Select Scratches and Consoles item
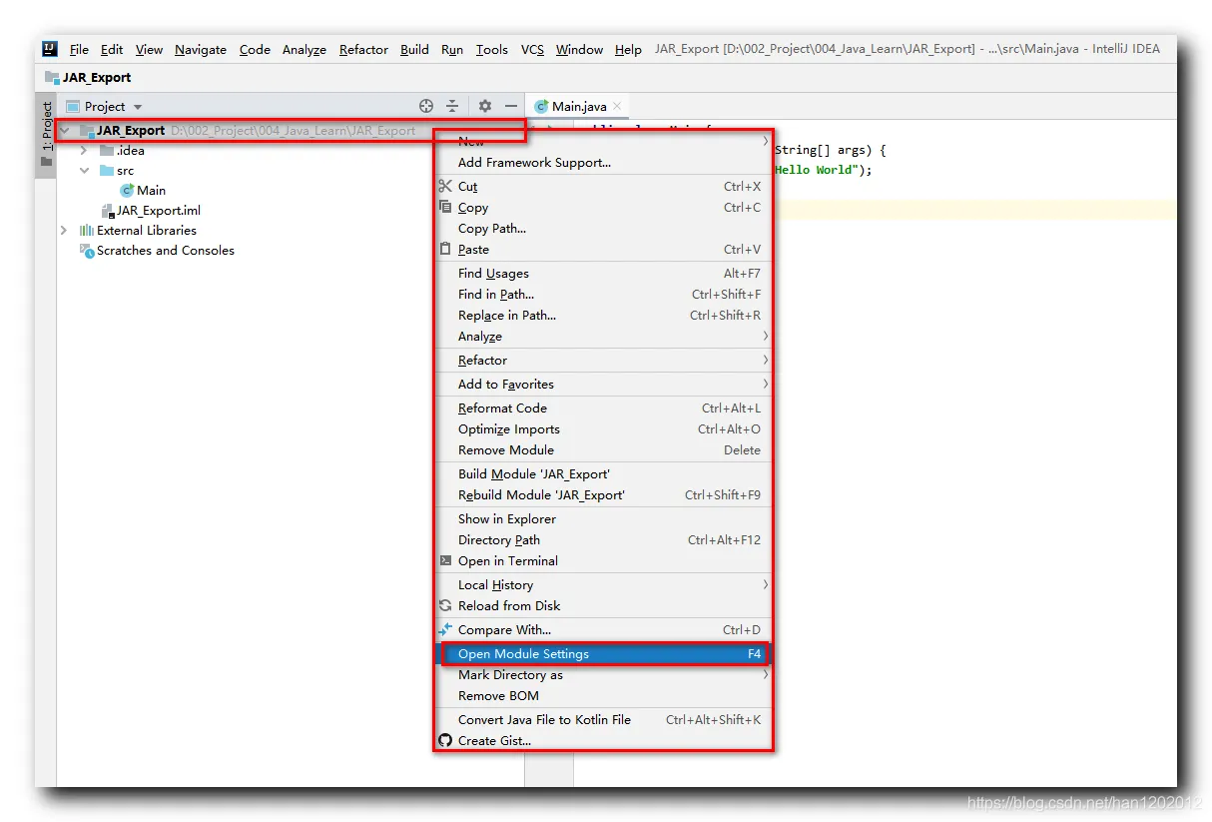The height and width of the screenshot is (822, 1212). 166,251
